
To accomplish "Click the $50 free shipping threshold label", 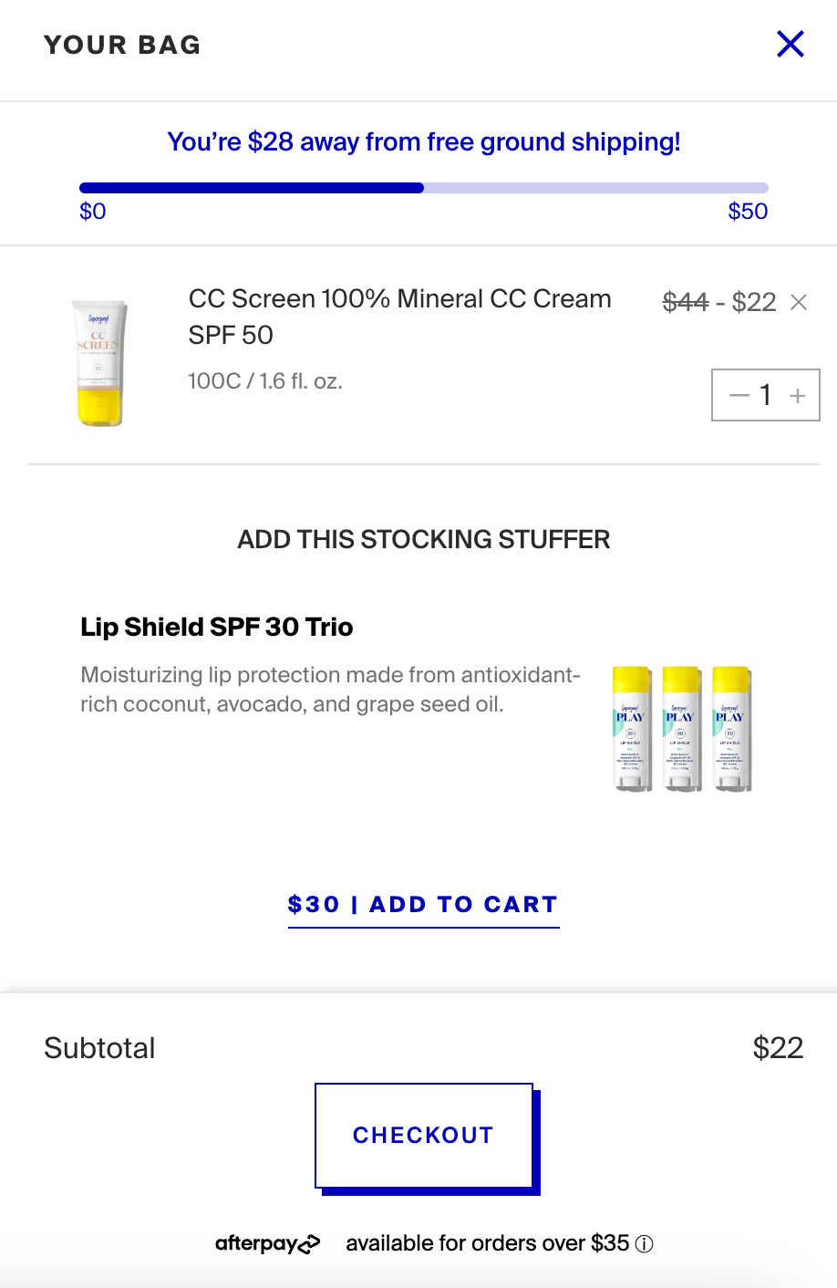I will (748, 211).
